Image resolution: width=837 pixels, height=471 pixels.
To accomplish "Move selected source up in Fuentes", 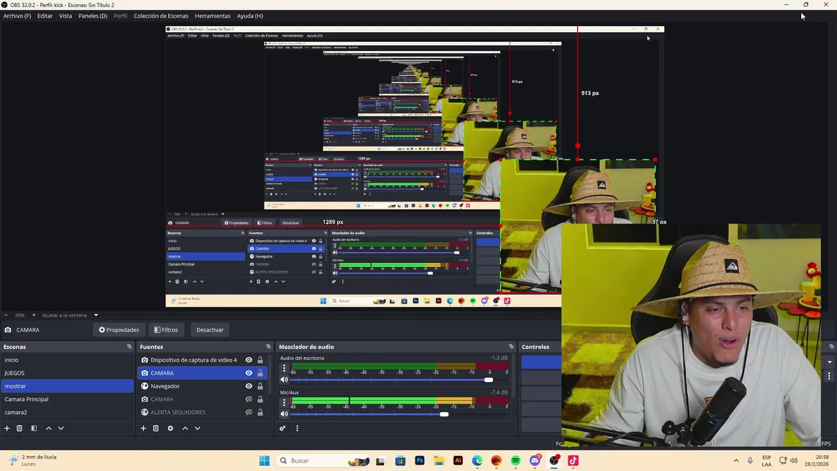I will click(185, 428).
